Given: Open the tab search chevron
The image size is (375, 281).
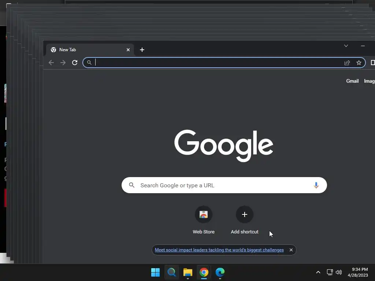Looking at the screenshot, I should tap(346, 46).
